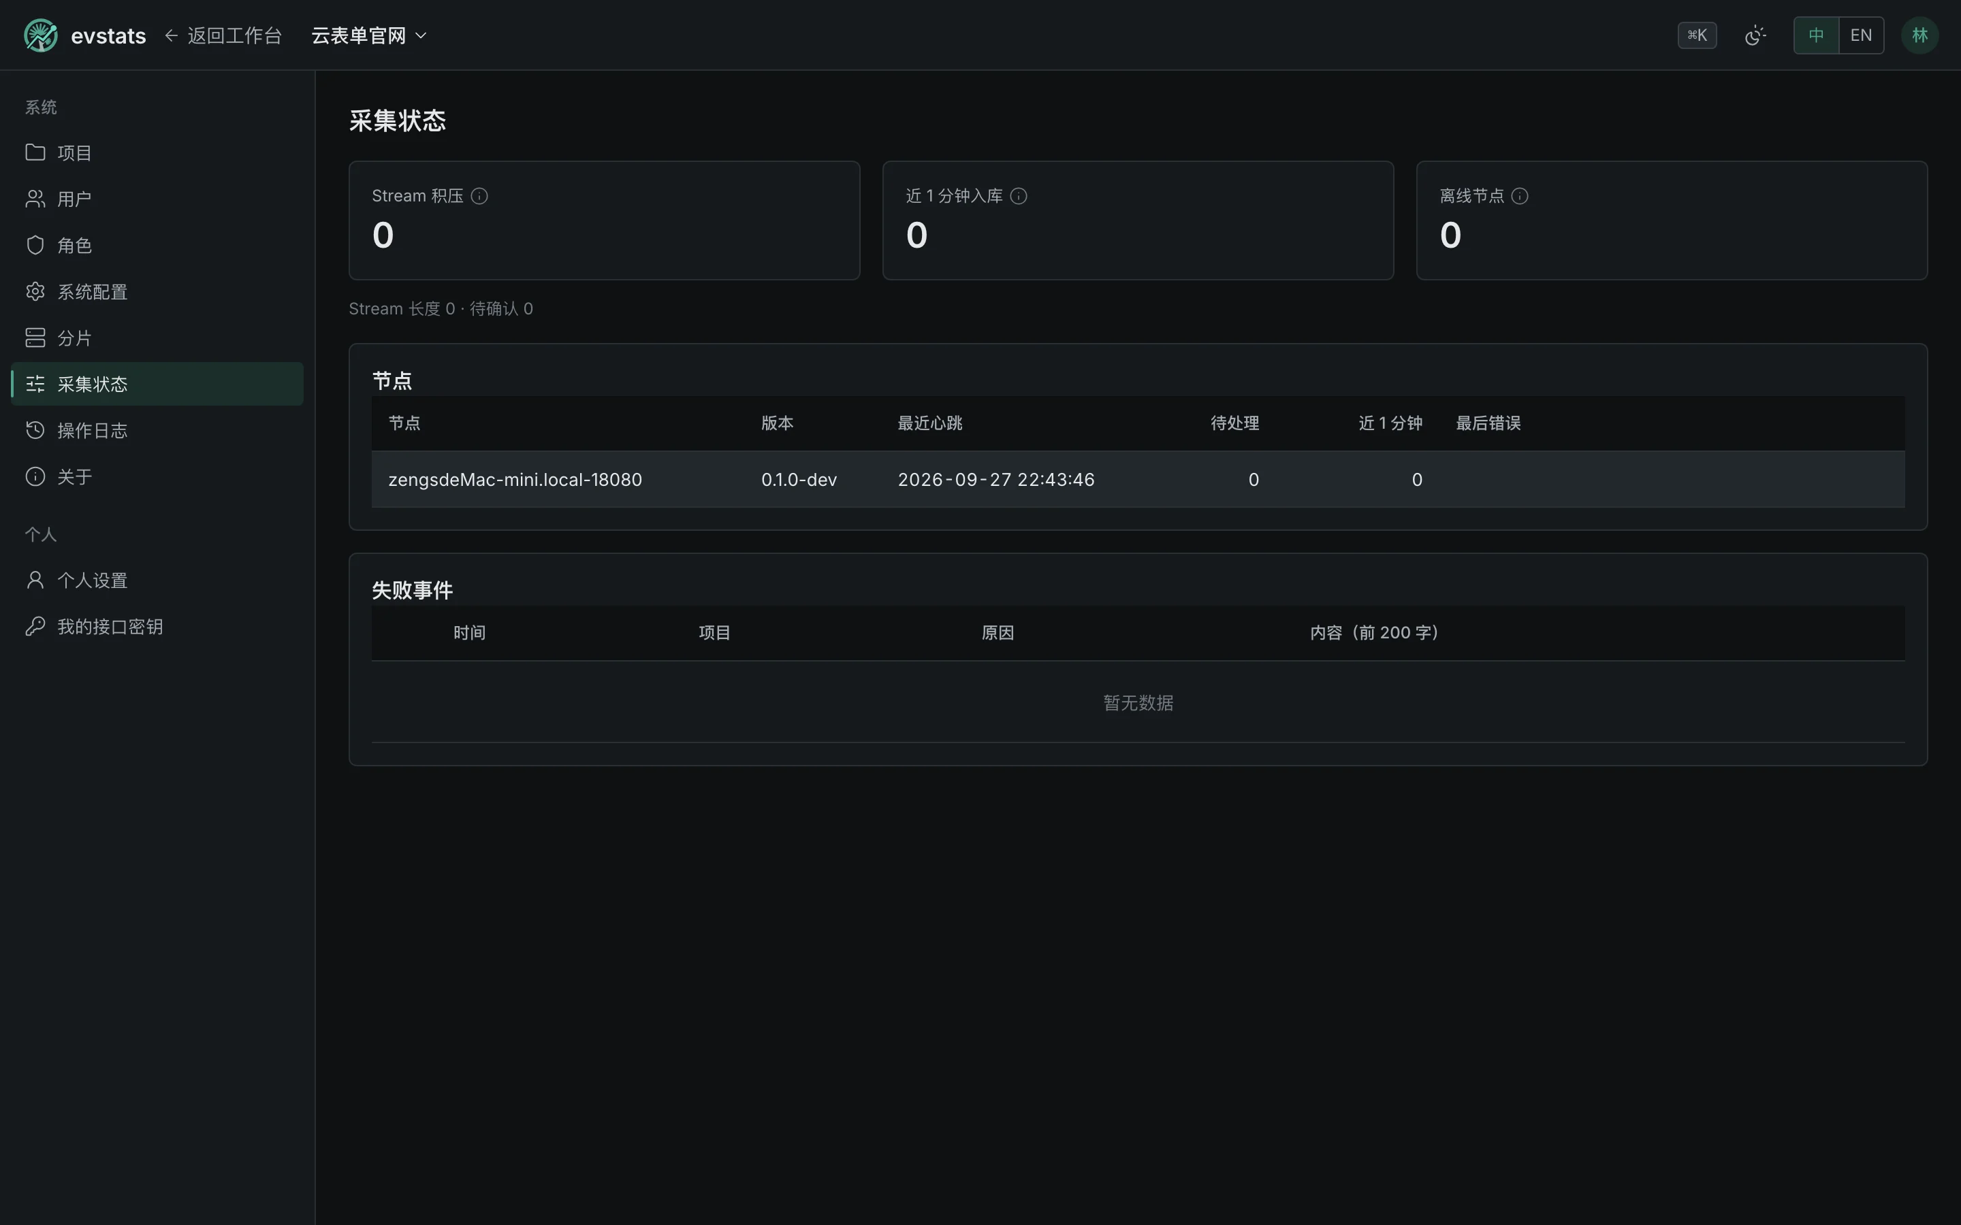Viewport: 1961px width, 1225px height.
Task: Open the 操作日志 sidebar menu item
Action: (157, 430)
